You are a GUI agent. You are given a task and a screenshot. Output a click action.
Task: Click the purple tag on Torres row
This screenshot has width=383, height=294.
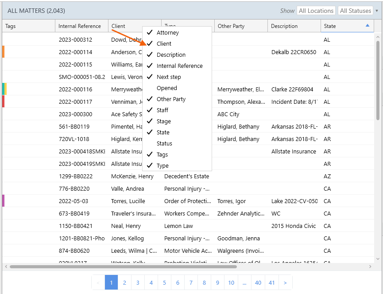click(x=3, y=201)
